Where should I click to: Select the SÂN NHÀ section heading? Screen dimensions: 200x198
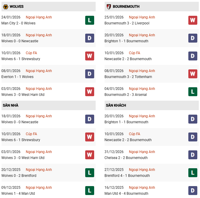tap(11, 105)
